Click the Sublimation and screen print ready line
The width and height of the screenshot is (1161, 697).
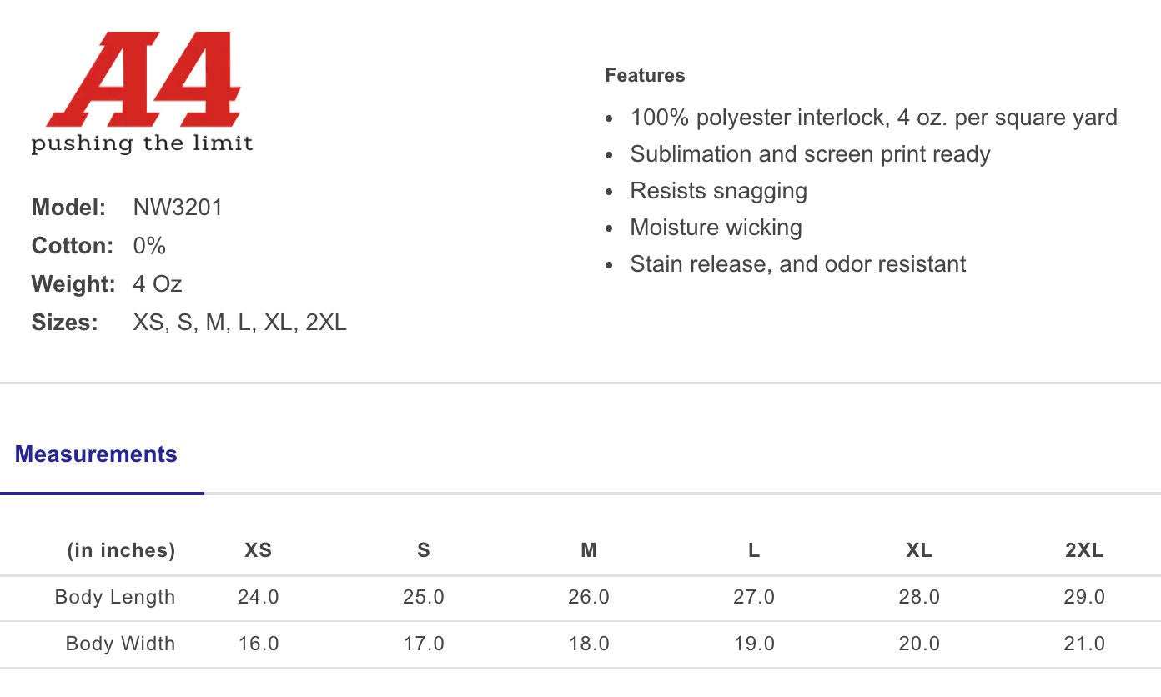810,154
